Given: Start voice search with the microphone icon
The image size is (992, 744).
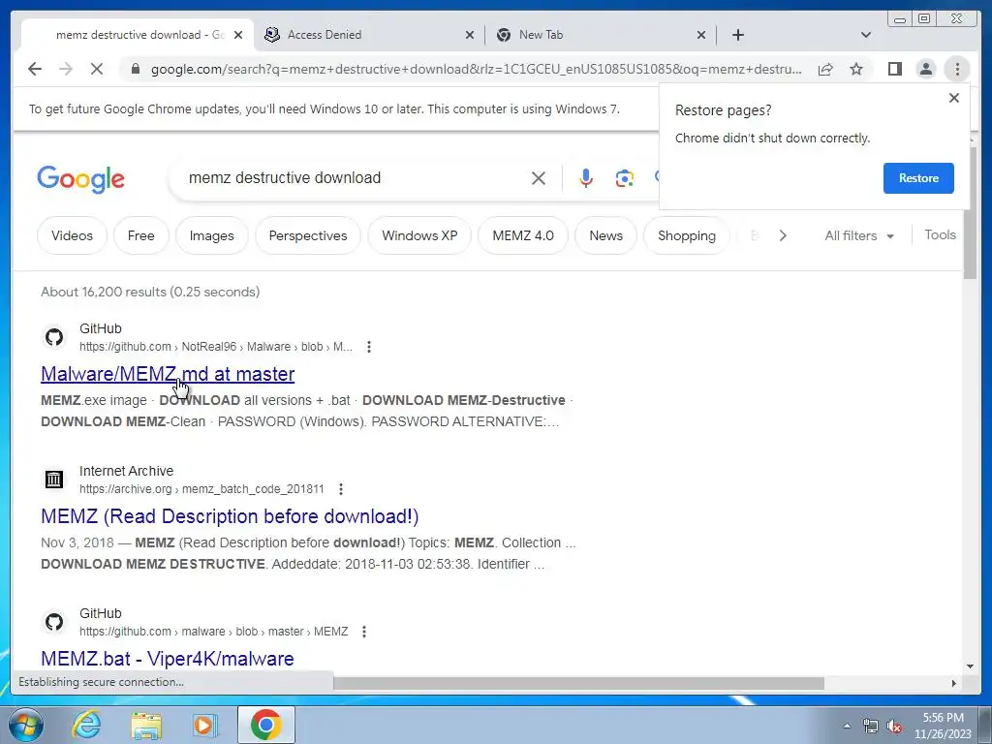Looking at the screenshot, I should click(x=586, y=178).
